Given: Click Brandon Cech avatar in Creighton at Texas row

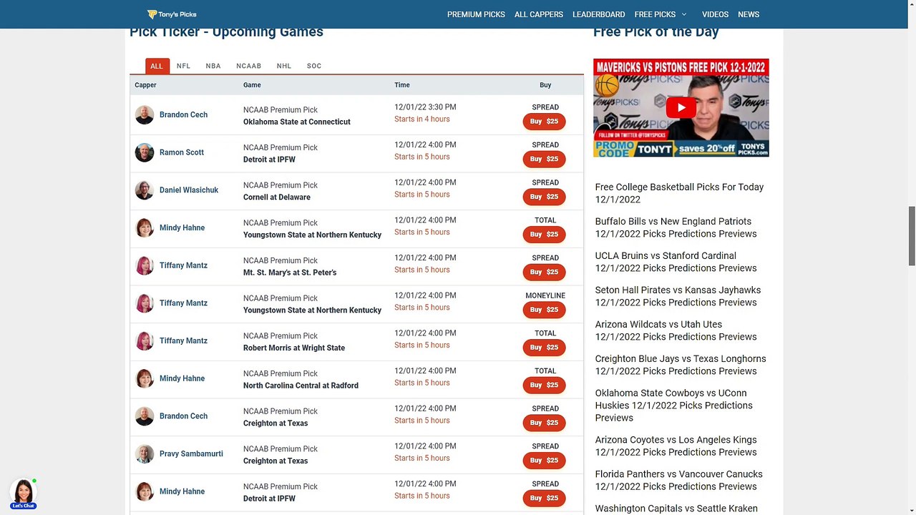Looking at the screenshot, I should pos(145,416).
